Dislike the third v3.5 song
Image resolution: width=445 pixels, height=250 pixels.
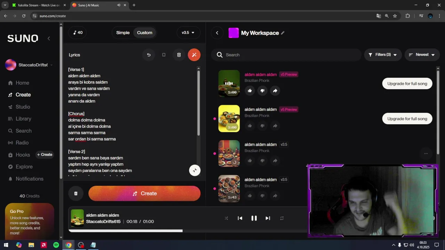(262, 161)
